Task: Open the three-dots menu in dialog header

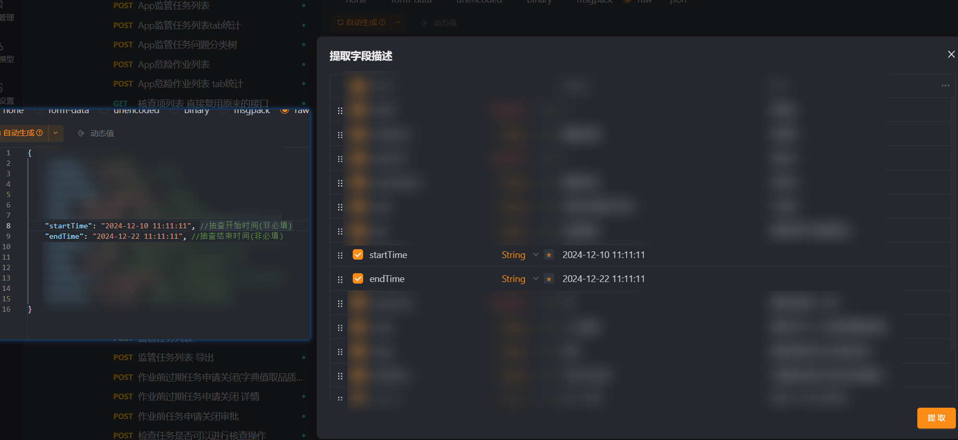Action: click(945, 85)
